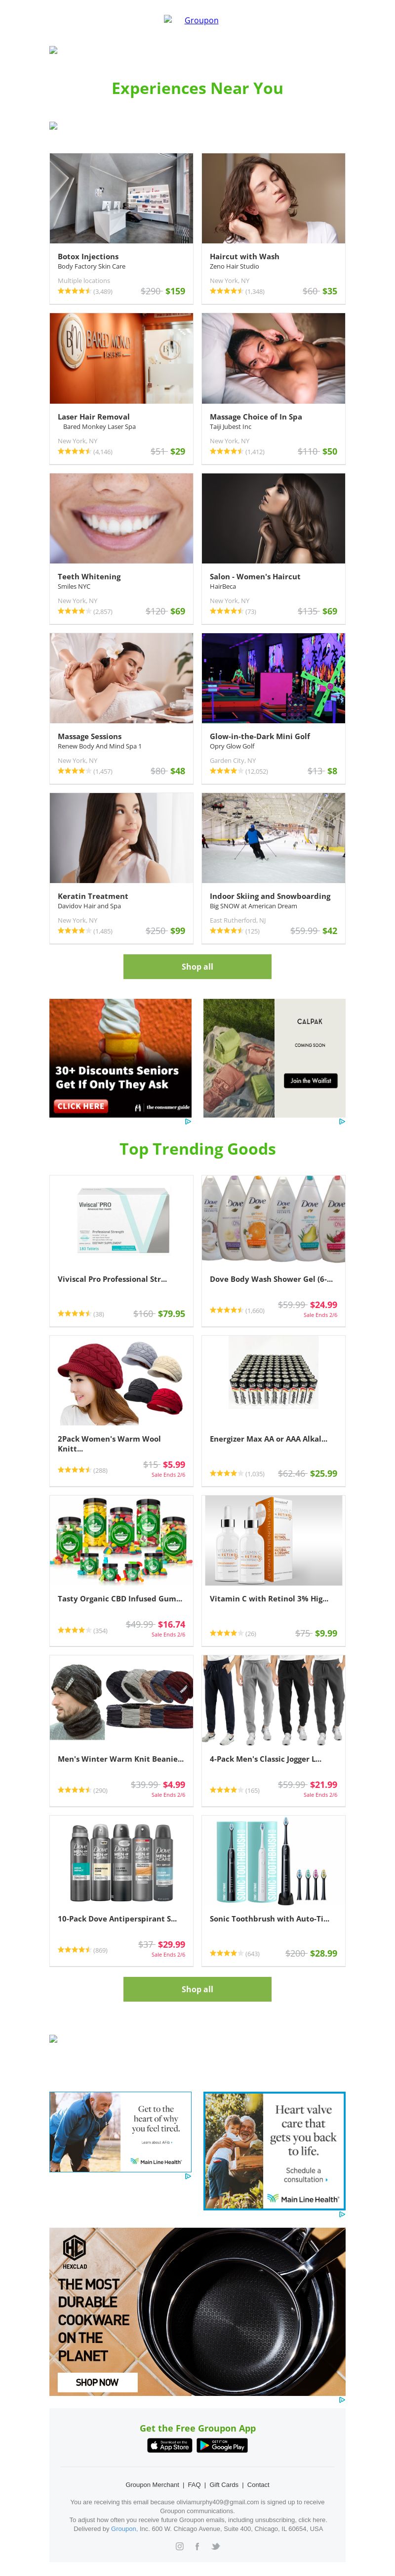Open Glow-in-the-Dark Mini Golf deal image
395x2576 pixels.
(274, 678)
